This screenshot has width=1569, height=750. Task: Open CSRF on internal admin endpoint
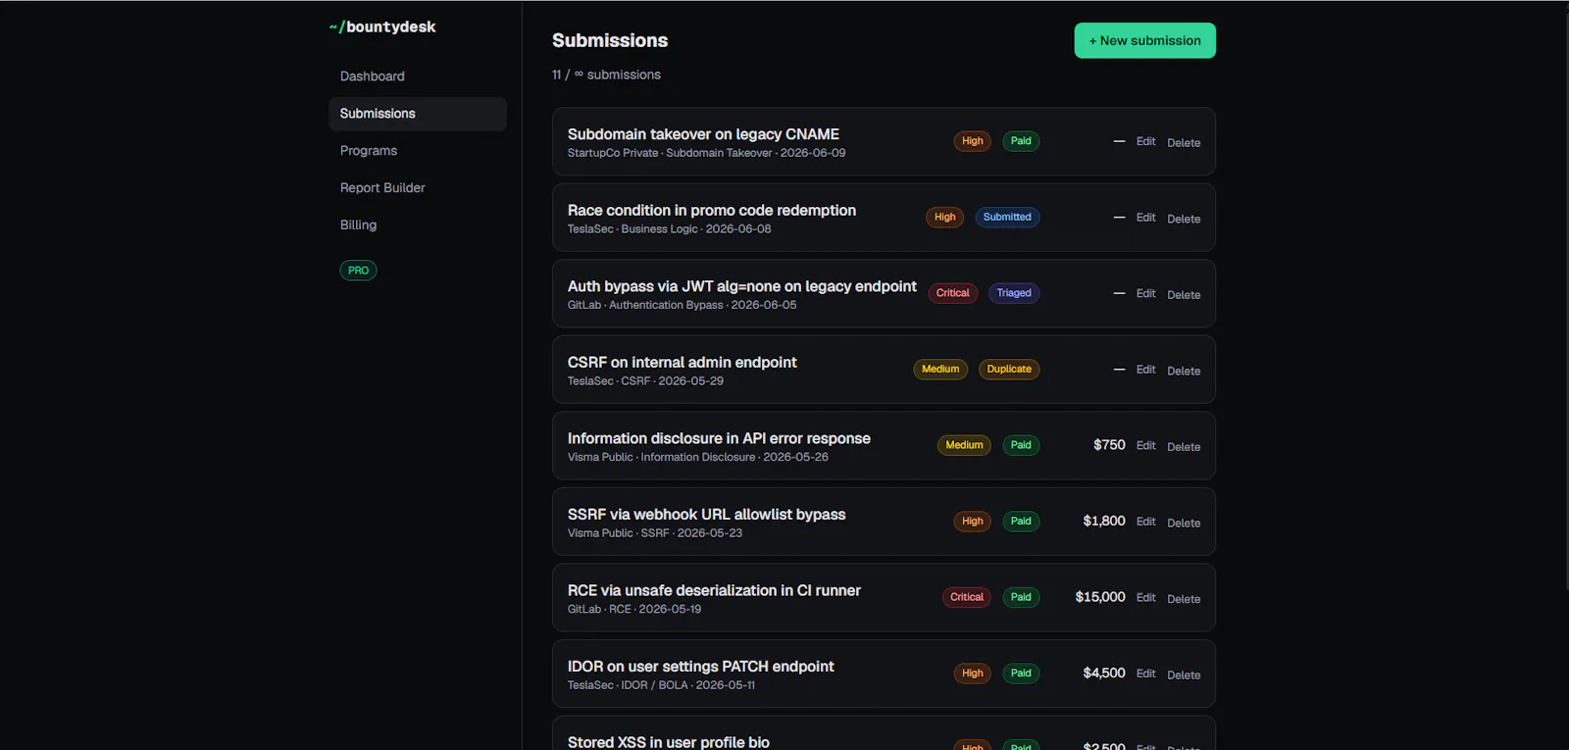pyautogui.click(x=682, y=363)
